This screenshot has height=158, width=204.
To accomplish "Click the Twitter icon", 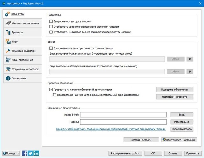I will [x=30, y=153].
